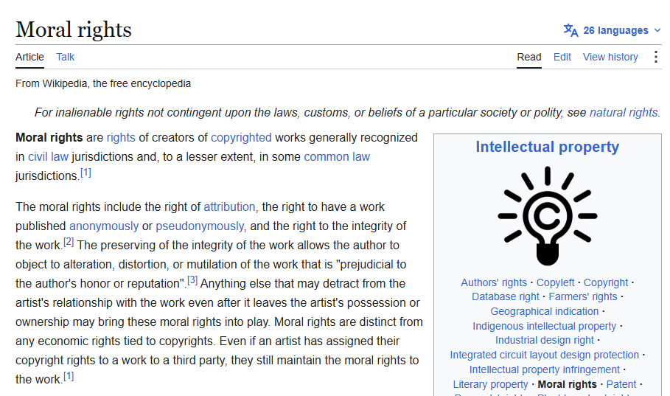Open the View history tab
The image size is (670, 396).
tap(610, 57)
